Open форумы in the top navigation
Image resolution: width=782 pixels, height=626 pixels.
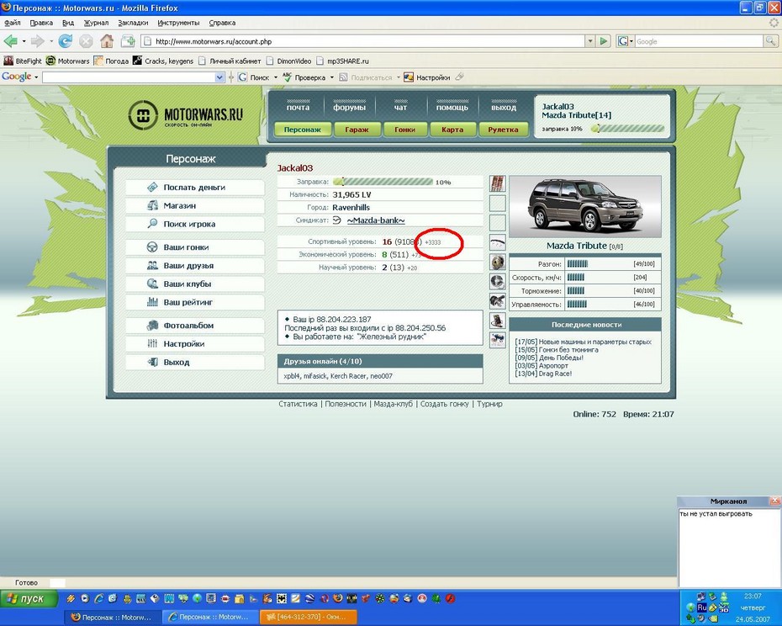tap(350, 108)
